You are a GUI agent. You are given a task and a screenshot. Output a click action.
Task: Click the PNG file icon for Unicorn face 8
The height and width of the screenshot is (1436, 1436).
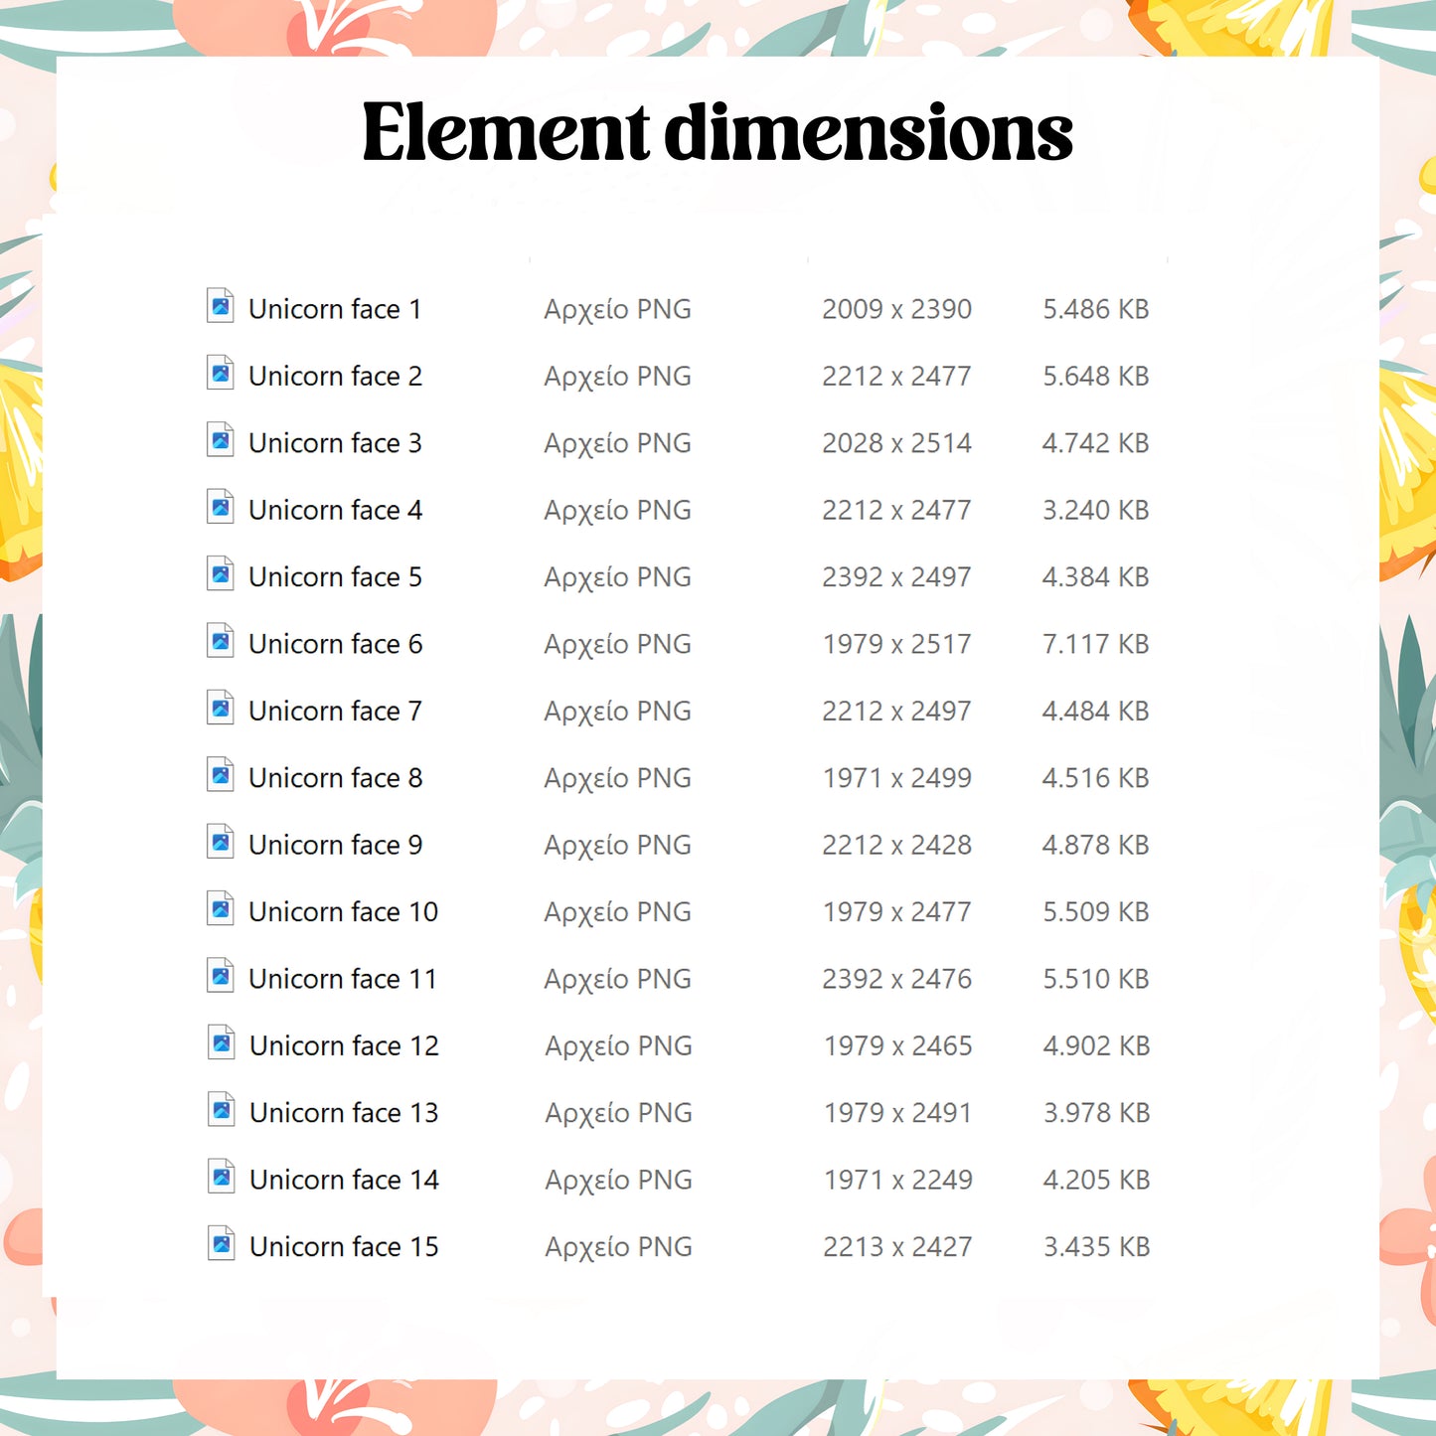click(x=221, y=774)
